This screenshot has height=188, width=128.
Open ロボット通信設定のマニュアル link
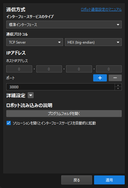point(101,10)
